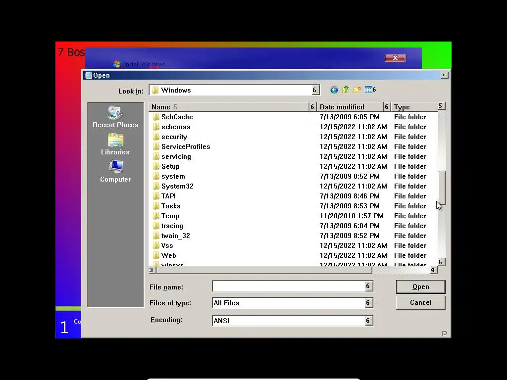Open Computer in sidebar
The height and width of the screenshot is (380, 507).
coord(115,172)
